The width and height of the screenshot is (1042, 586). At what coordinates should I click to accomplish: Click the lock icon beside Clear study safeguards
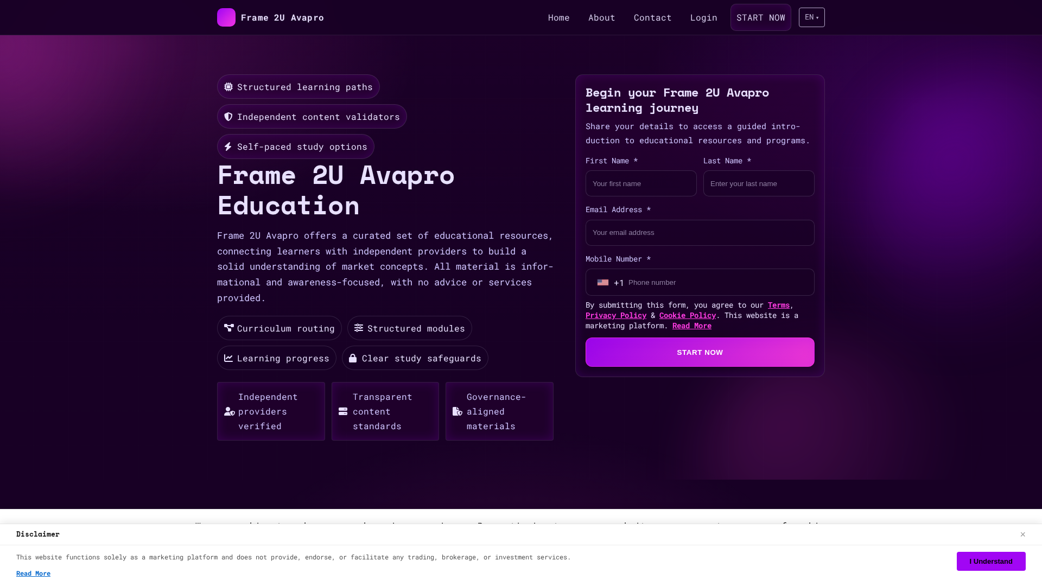click(x=353, y=358)
